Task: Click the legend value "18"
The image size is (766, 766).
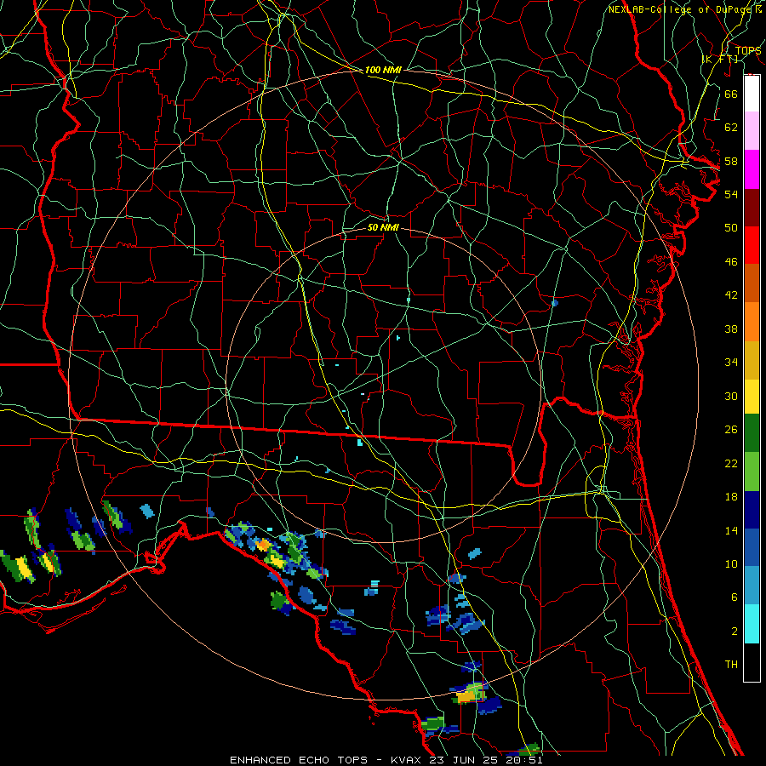Action: click(x=731, y=497)
